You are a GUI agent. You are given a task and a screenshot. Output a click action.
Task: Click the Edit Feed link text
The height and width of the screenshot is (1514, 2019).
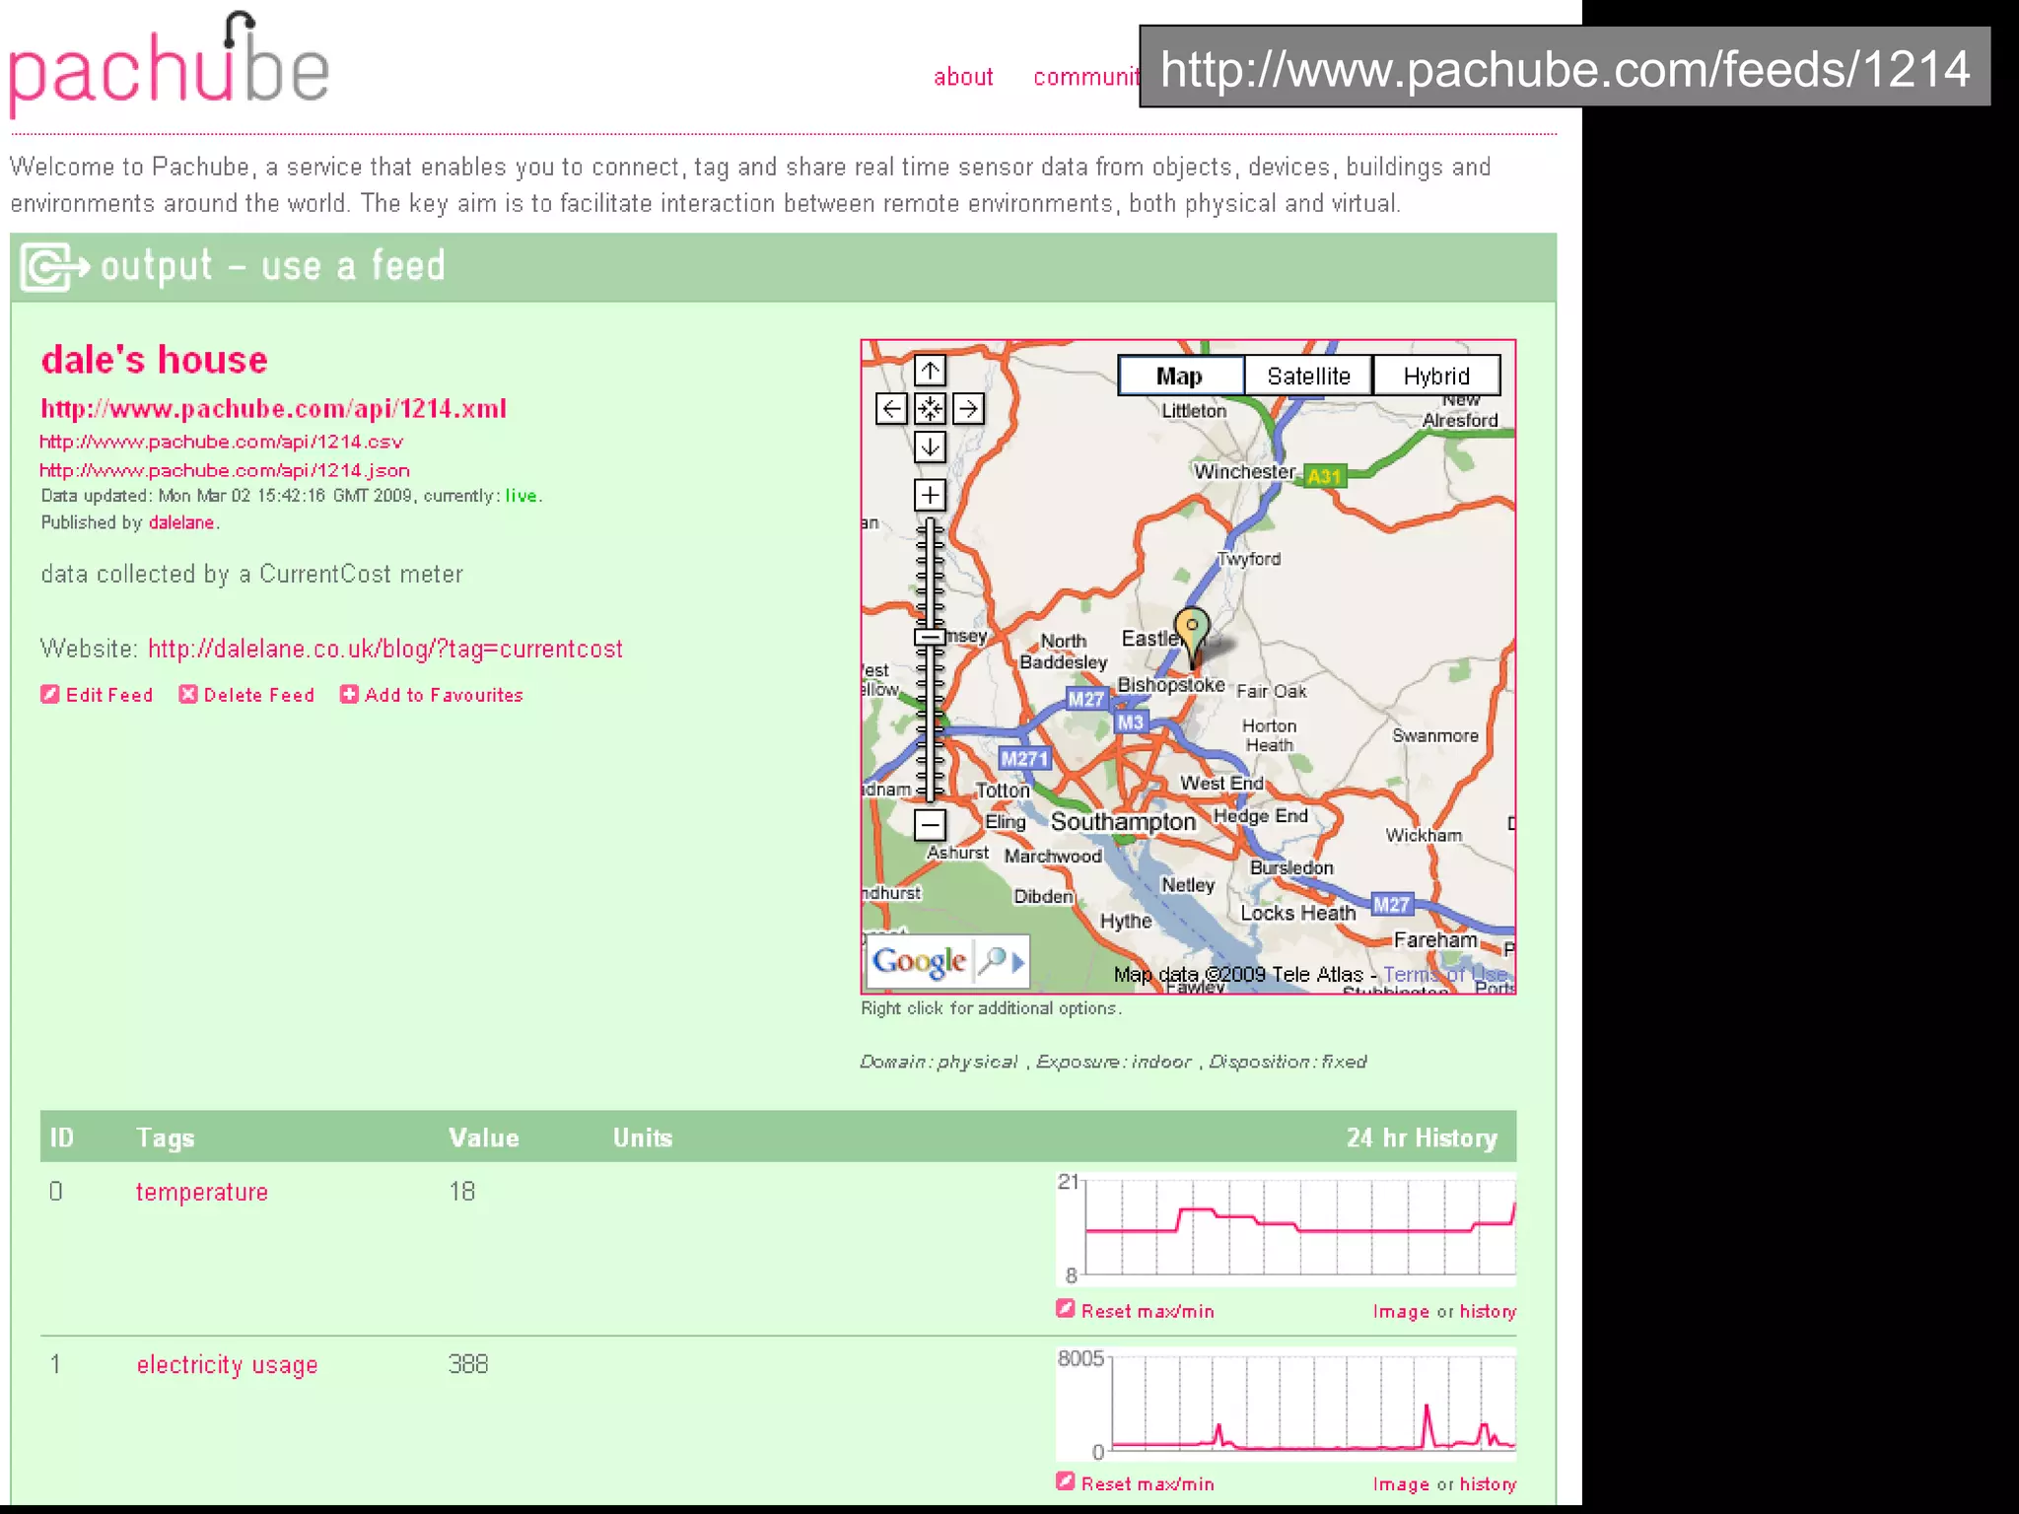(109, 695)
